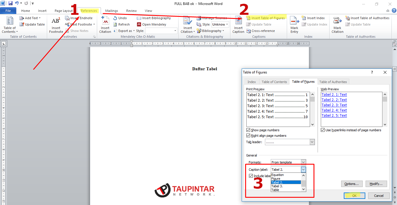Click the Redo icon in title bar
Screen dimensions: 397x205
(26, 3)
